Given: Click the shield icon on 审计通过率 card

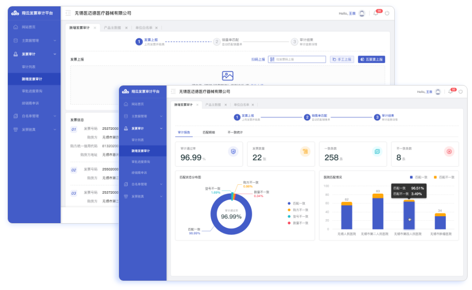Looking at the screenshot, I should click(x=233, y=151).
